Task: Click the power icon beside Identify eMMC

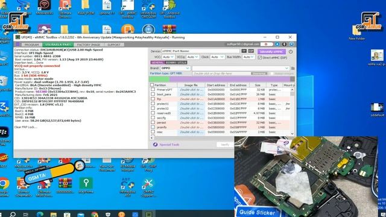Action: click(x=291, y=52)
